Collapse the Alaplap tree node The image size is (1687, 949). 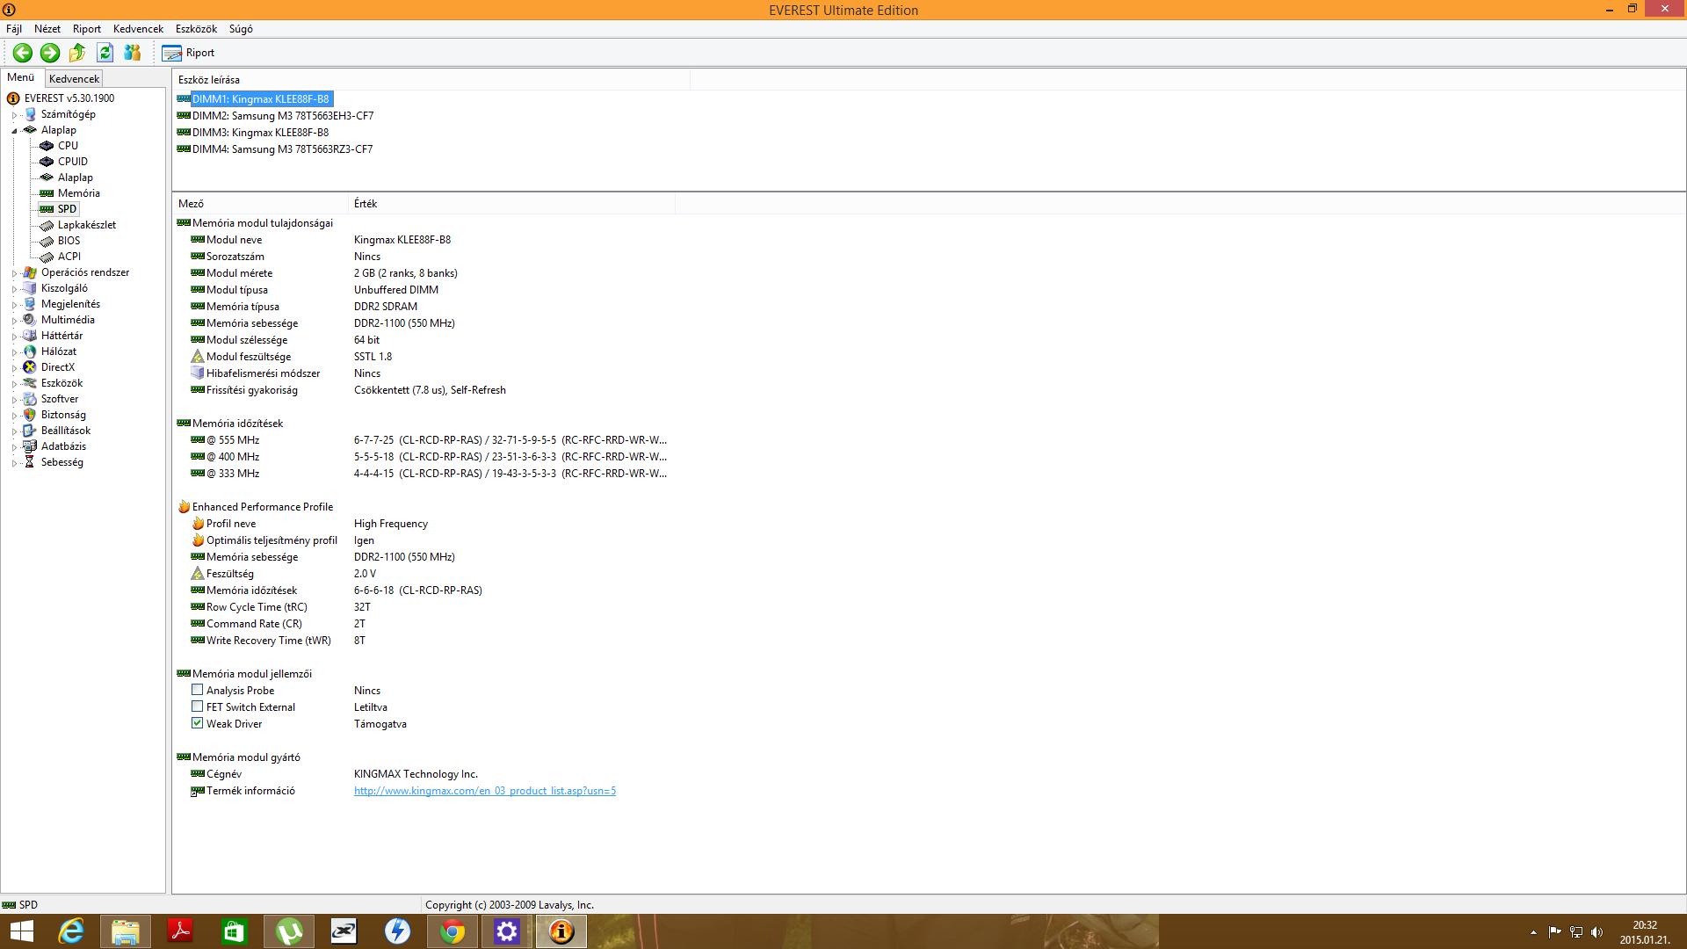(x=15, y=131)
